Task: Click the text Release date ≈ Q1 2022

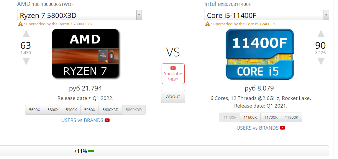Action: [x=85, y=98]
